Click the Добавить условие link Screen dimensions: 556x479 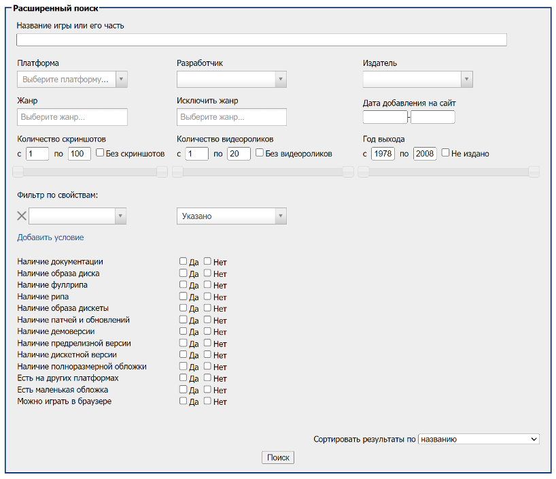(50, 237)
